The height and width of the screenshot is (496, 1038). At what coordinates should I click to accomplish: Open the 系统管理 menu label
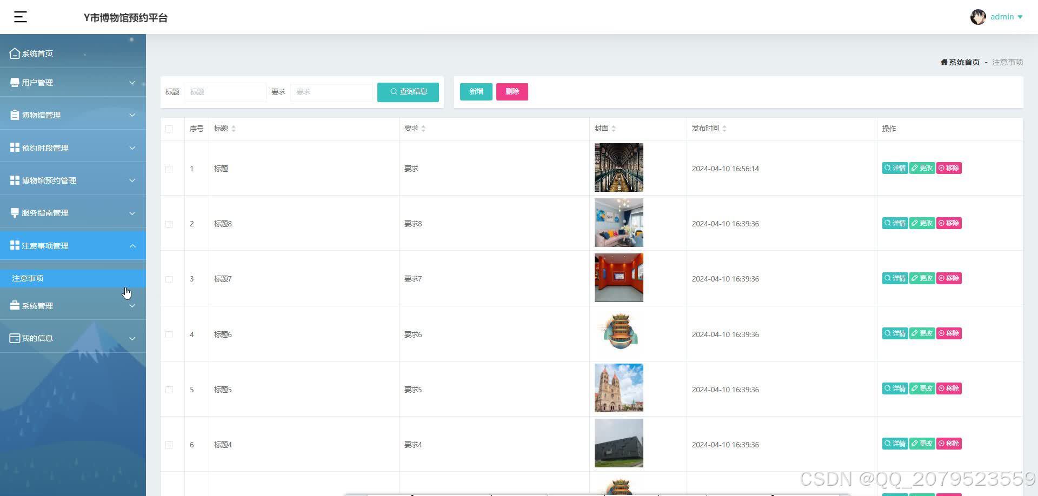pos(37,305)
